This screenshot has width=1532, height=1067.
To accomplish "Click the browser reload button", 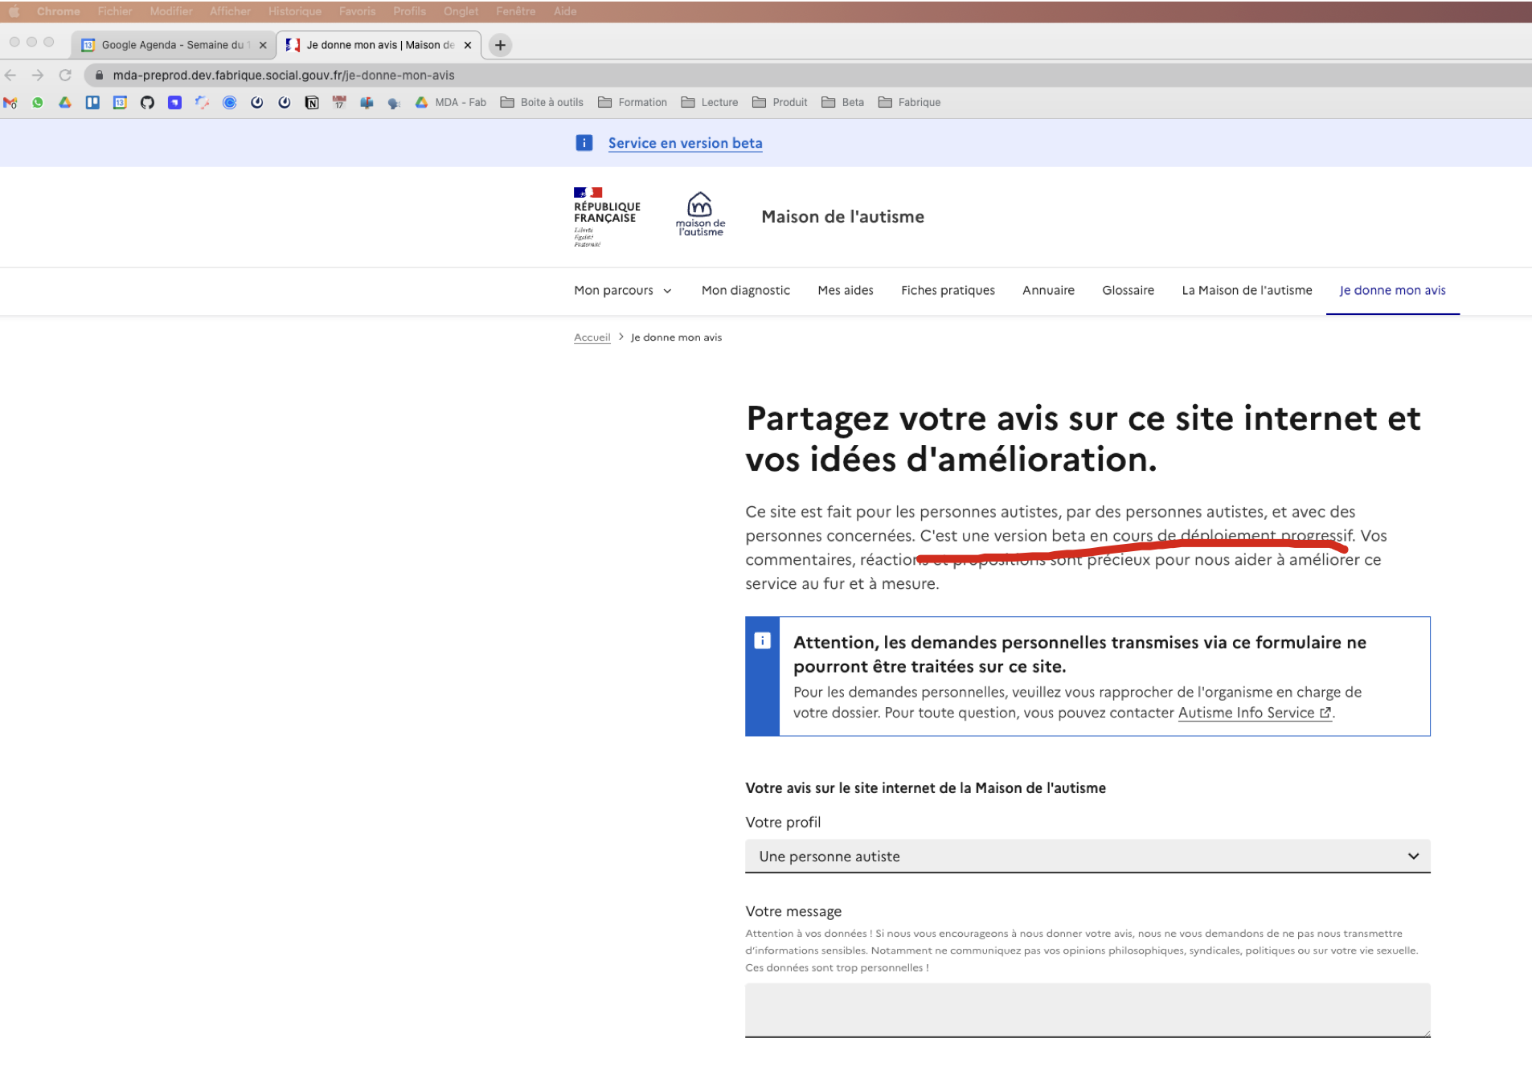I will (65, 75).
